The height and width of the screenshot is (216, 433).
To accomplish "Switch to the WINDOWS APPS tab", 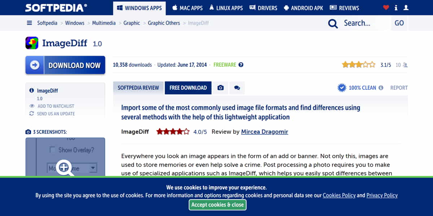I will click(139, 8).
